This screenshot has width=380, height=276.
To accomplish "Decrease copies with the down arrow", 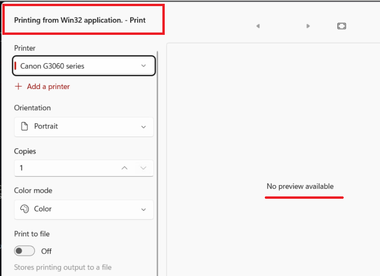I will [143, 168].
